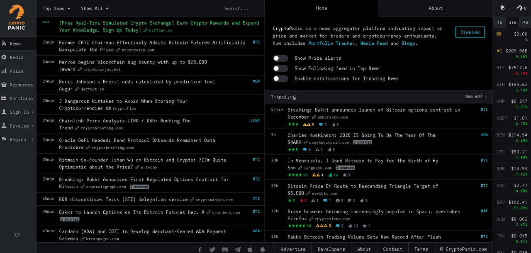The height and width of the screenshot is (253, 531).
Task: Click the link icon beside trustnodes.com
Action: [x=118, y=50]
